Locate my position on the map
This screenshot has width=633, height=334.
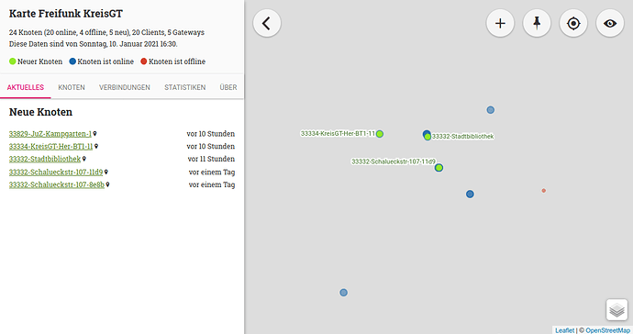[x=573, y=23]
